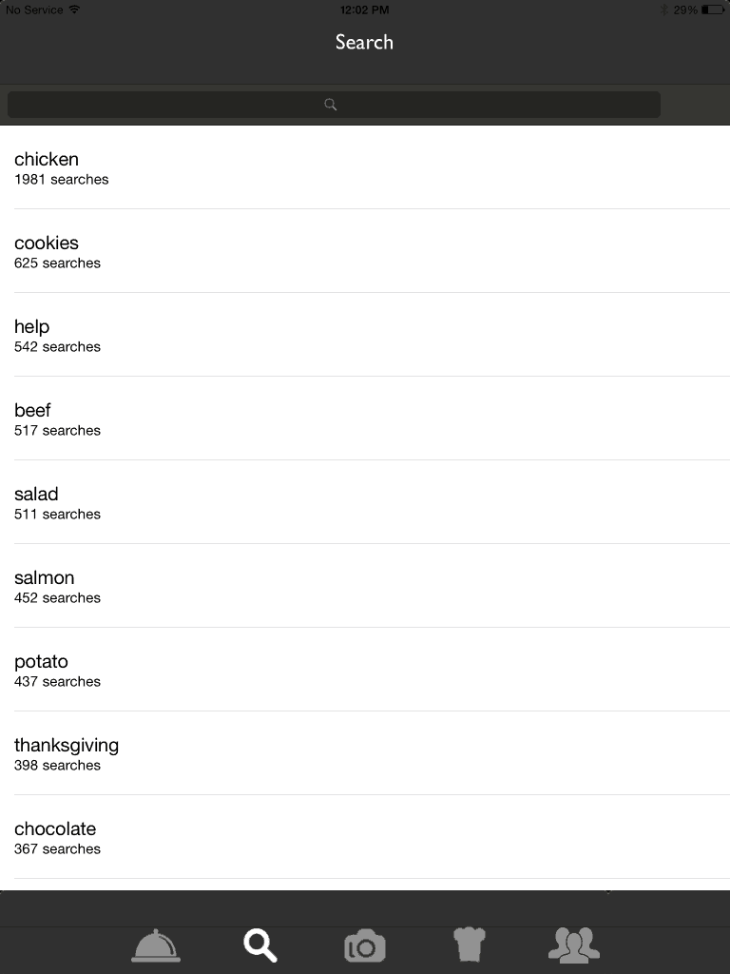Open the people community tab
This screenshot has height=974, width=730.
573,945
